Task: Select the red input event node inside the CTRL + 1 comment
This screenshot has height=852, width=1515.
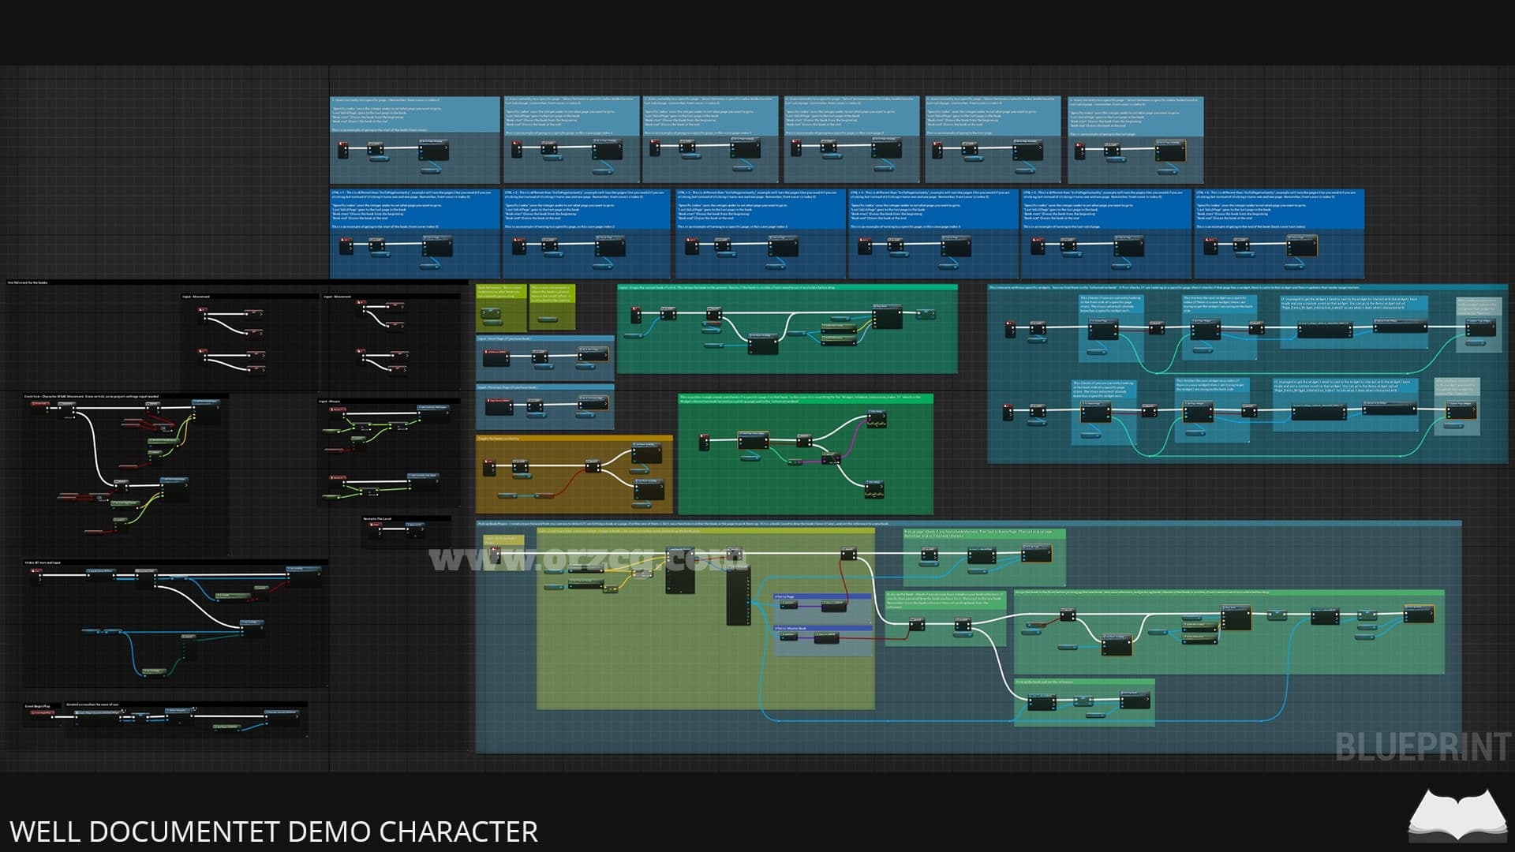Action: coord(346,246)
